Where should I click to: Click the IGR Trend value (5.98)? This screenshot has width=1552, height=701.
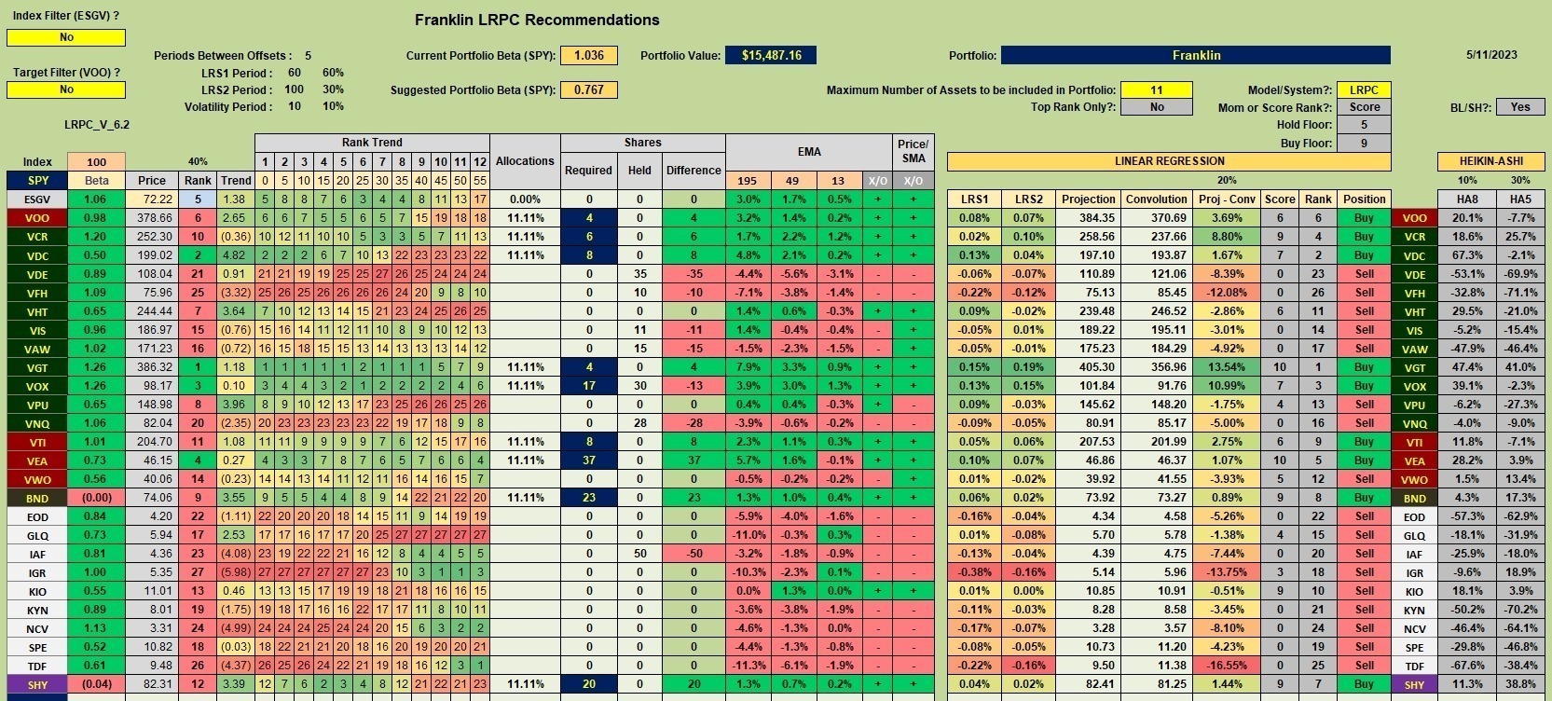coord(236,572)
